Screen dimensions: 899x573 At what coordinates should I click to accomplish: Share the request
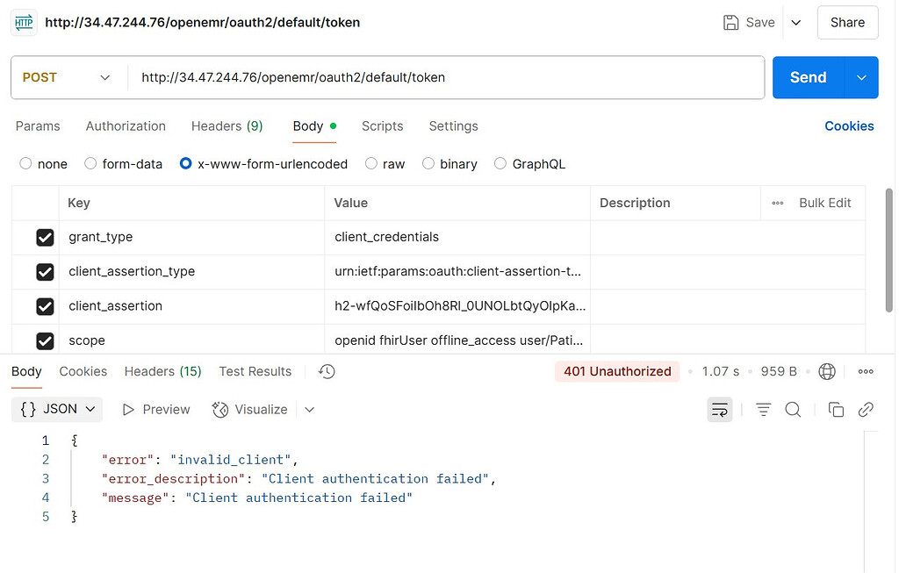(846, 22)
